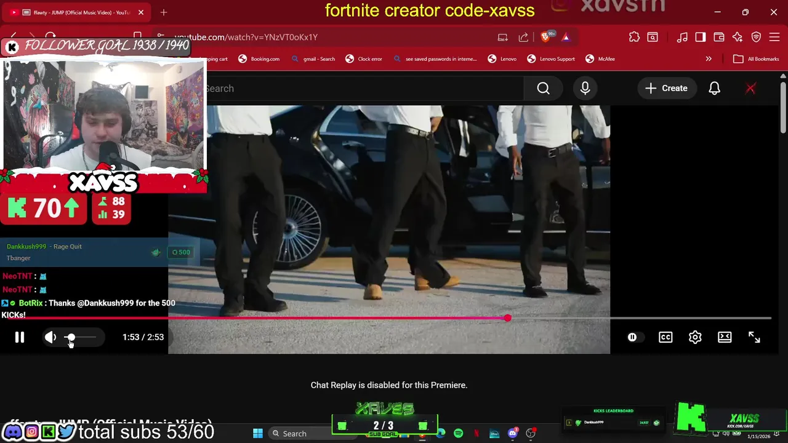Open Brave VPN shield icon
Image resolution: width=788 pixels, height=443 pixels.
coord(756,37)
